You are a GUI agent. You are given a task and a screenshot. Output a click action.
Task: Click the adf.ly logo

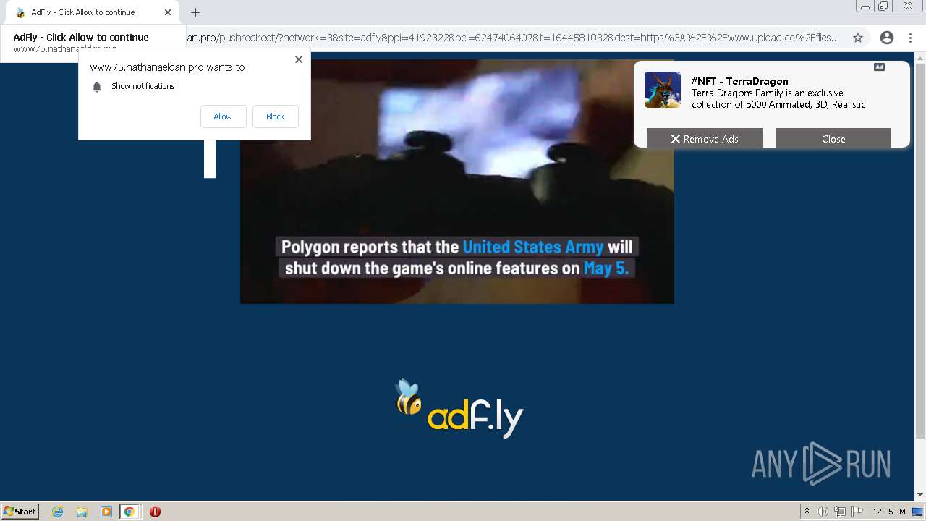click(x=459, y=409)
